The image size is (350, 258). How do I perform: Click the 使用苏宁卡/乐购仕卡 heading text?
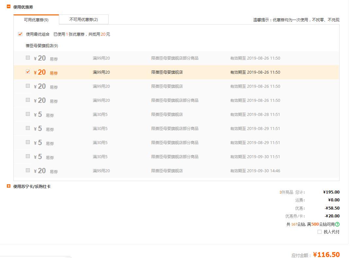32,187
